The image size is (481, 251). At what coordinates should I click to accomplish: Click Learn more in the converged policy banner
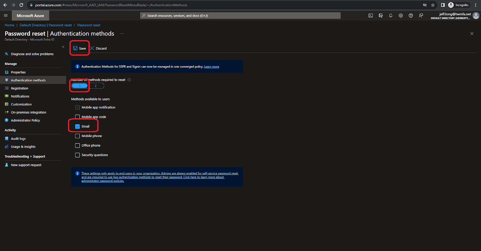[212, 67]
